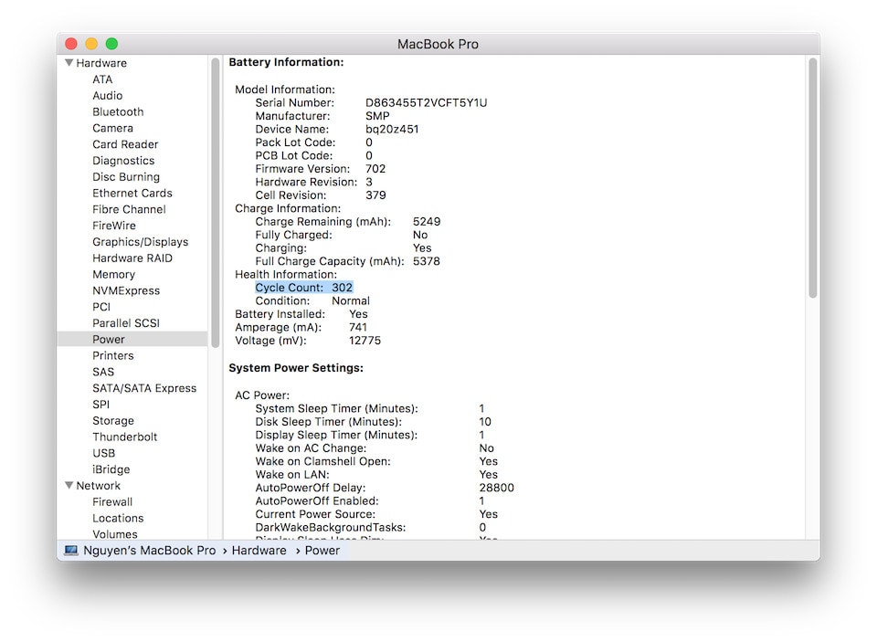Click the green zoom window button

[x=111, y=44]
